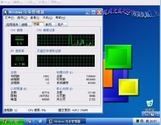
Task: Close the Windows 任务管理器 window
Action: [99, 12]
